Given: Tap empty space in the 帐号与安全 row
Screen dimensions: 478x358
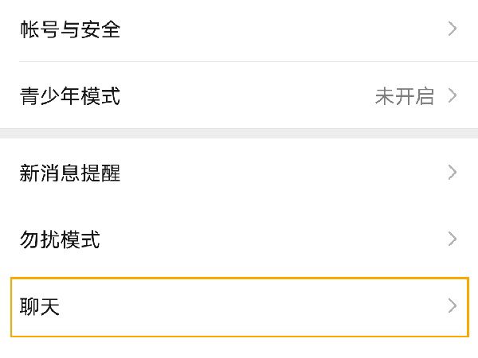Looking at the screenshot, I should point(279,30).
